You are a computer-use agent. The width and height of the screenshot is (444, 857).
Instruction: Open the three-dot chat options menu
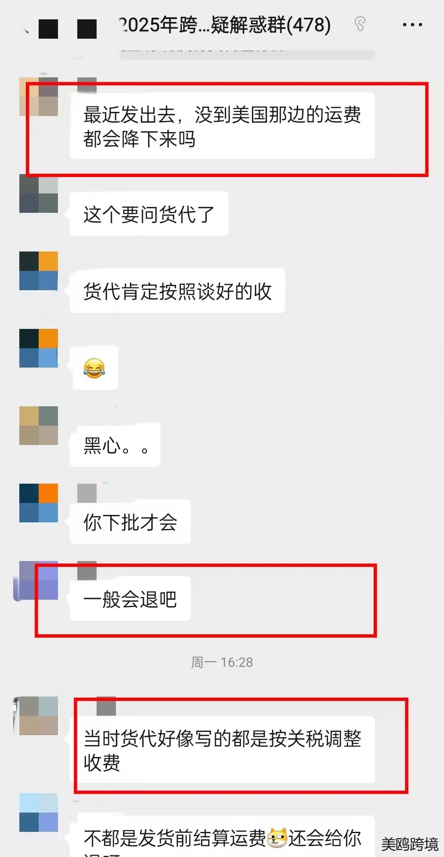coord(412,25)
